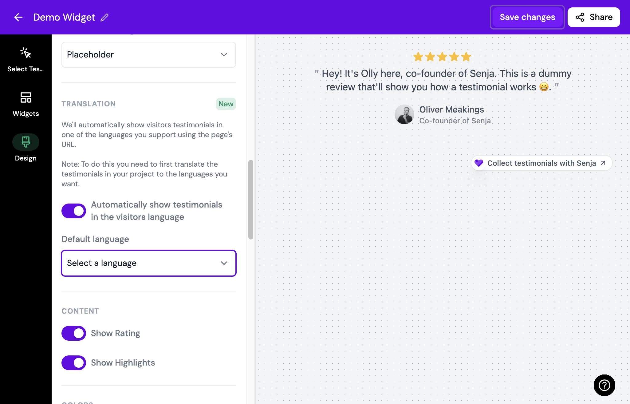Click the Show Rating label text
Image resolution: width=630 pixels, height=404 pixels.
coord(116,333)
